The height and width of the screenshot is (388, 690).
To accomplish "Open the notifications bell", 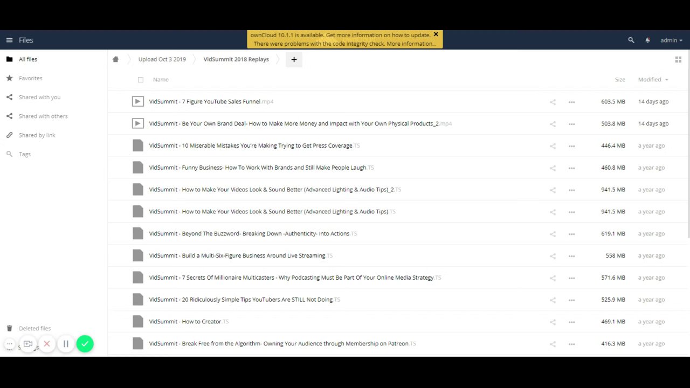I will coord(647,40).
